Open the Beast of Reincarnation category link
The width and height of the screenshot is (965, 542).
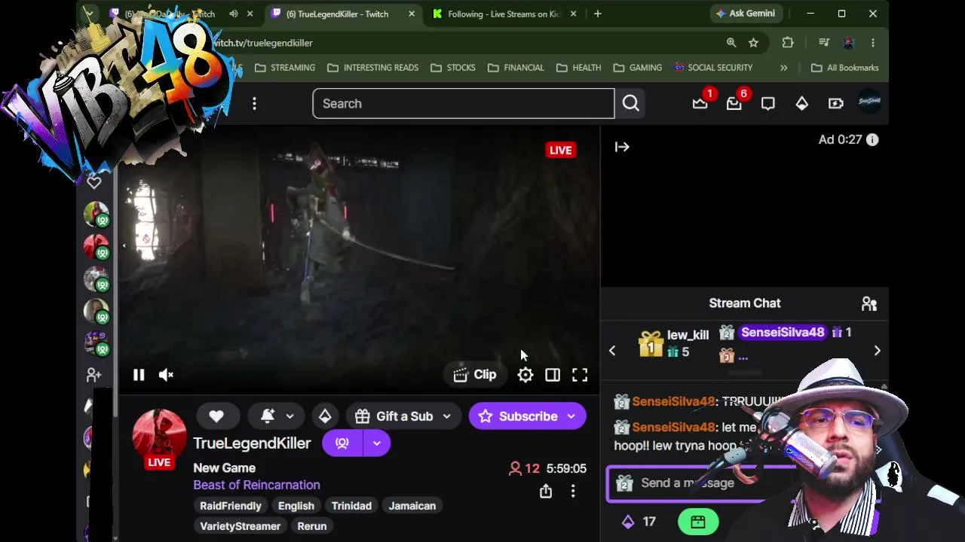[x=256, y=485]
